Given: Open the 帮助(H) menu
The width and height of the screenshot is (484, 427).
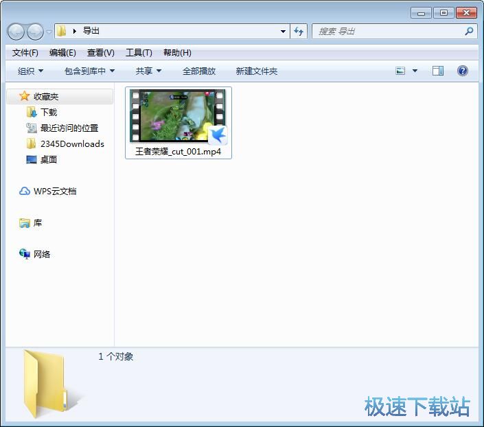Looking at the screenshot, I should click(x=177, y=53).
